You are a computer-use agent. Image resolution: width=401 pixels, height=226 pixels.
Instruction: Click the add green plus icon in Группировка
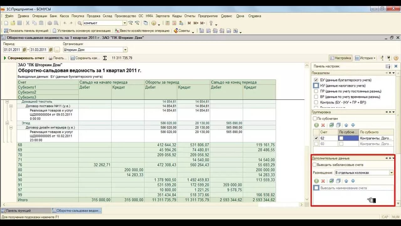[316, 125]
